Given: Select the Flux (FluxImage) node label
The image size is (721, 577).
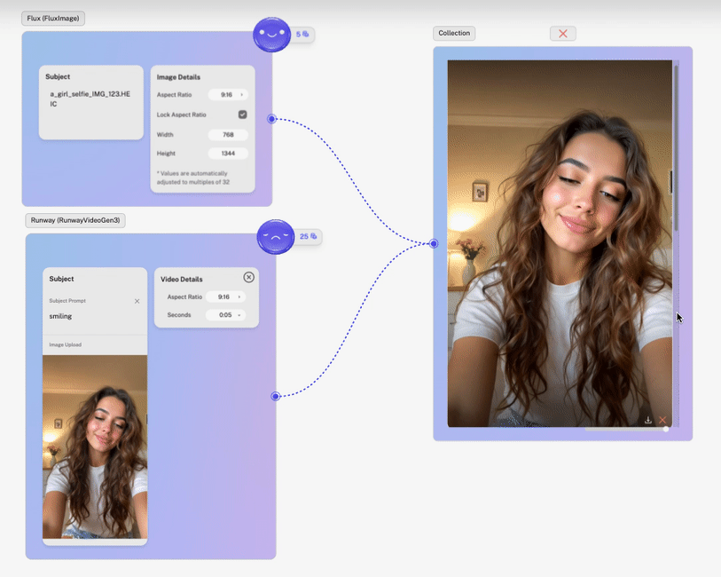Looking at the screenshot, I should coord(53,19).
